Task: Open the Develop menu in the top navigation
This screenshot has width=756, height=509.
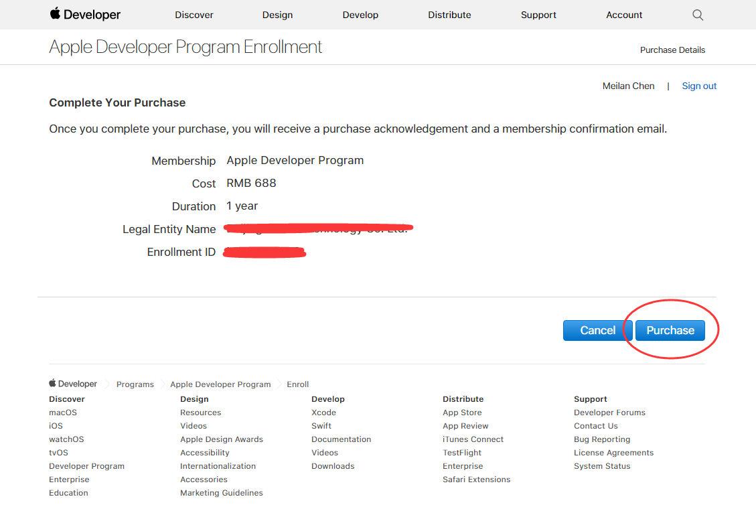Action: tap(360, 15)
